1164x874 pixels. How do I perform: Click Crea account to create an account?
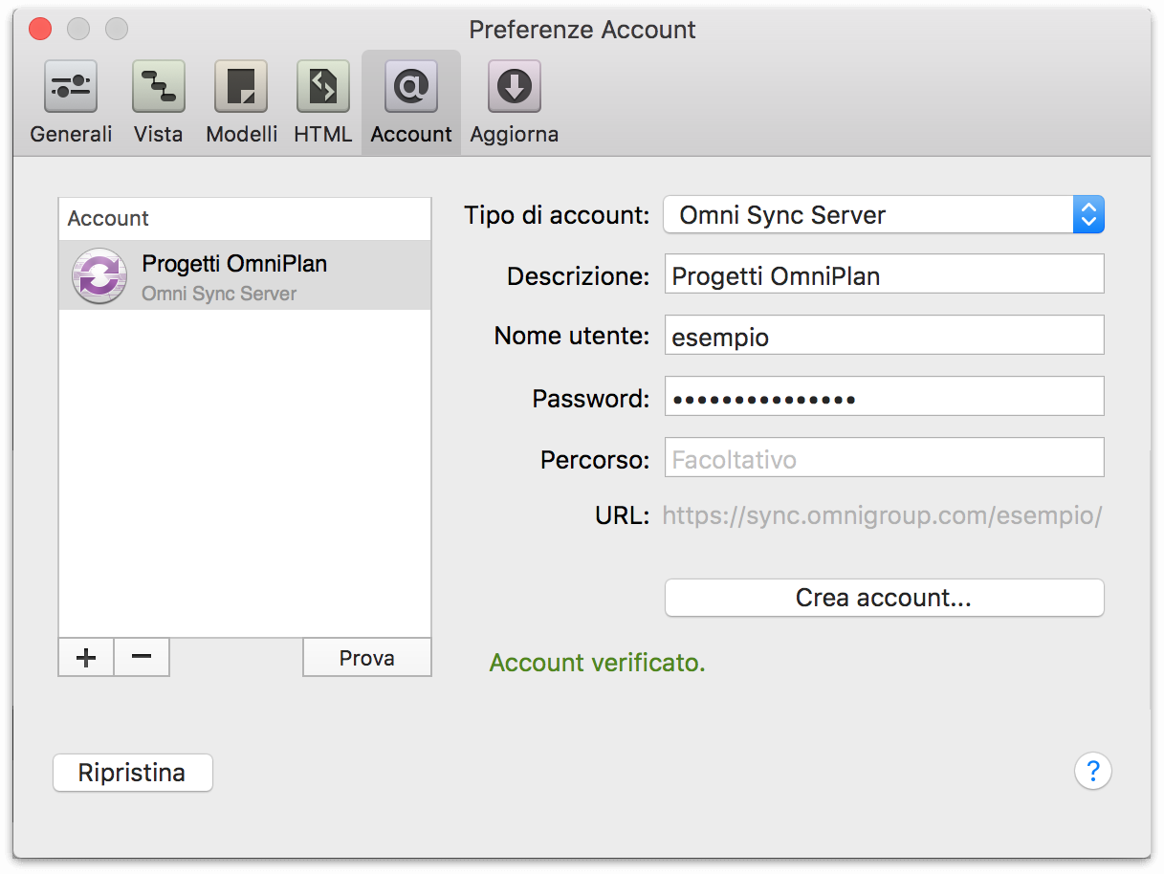(883, 597)
